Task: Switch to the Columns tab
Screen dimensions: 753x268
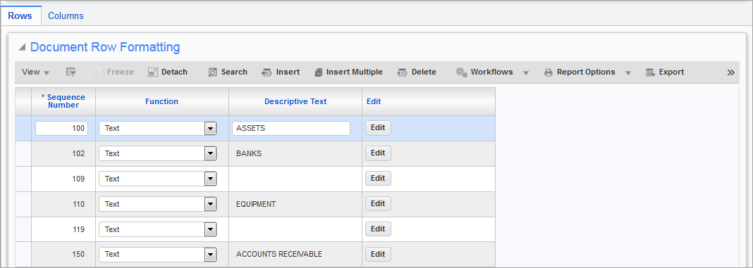Action: coord(66,15)
